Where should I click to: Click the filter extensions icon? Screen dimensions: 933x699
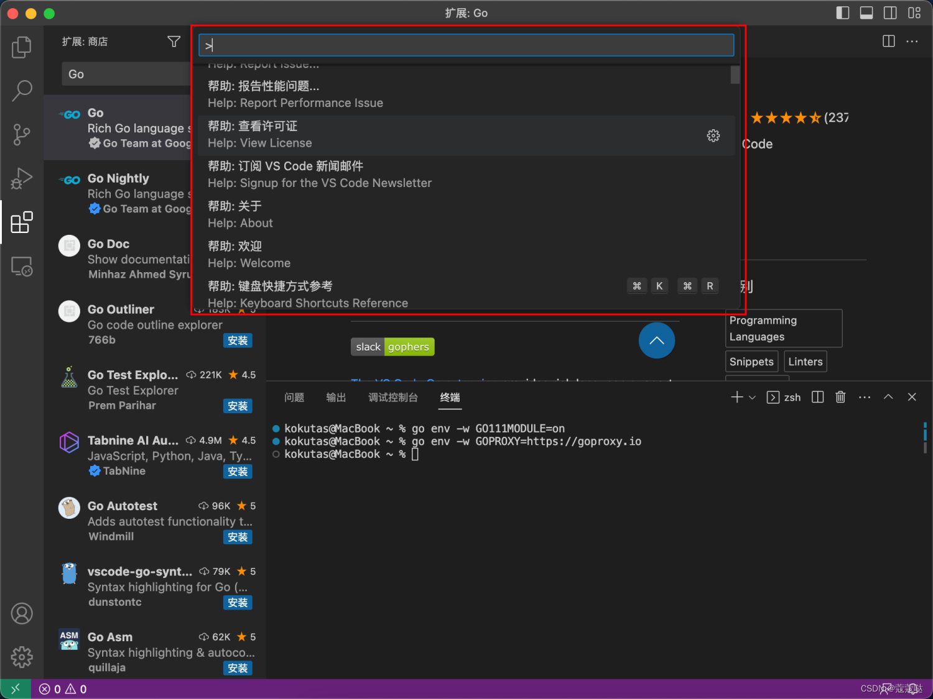coord(174,42)
